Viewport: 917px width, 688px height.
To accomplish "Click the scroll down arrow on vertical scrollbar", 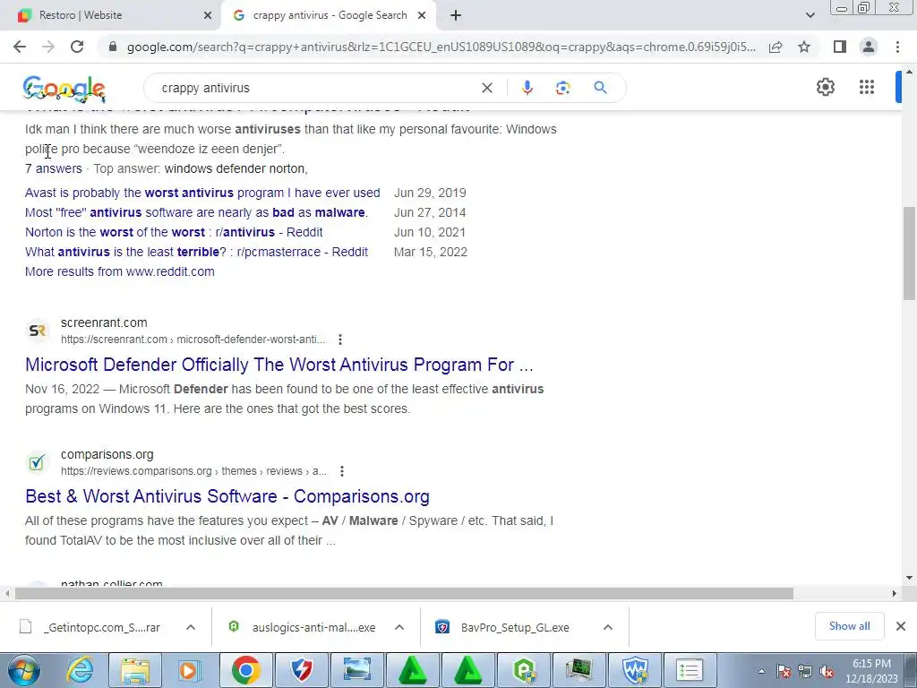I will pyautogui.click(x=909, y=578).
